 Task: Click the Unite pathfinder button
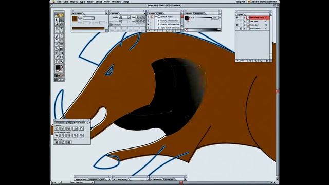(57, 128)
